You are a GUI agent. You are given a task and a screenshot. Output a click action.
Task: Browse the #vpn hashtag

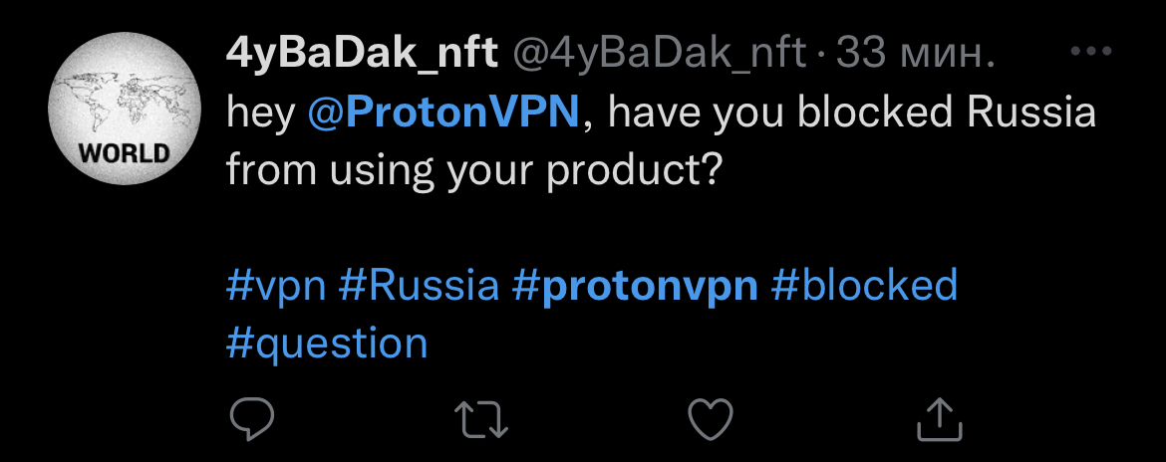[x=276, y=286]
